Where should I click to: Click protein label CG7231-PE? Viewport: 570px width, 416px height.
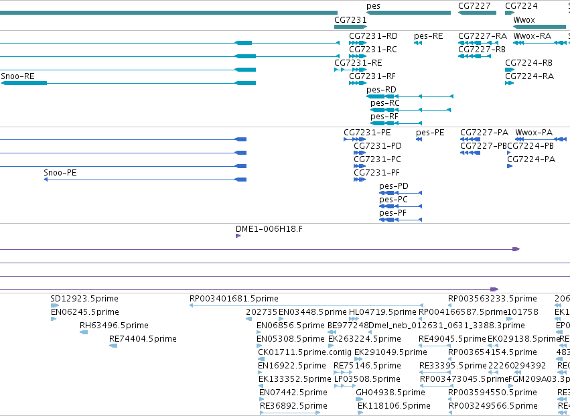coord(368,133)
